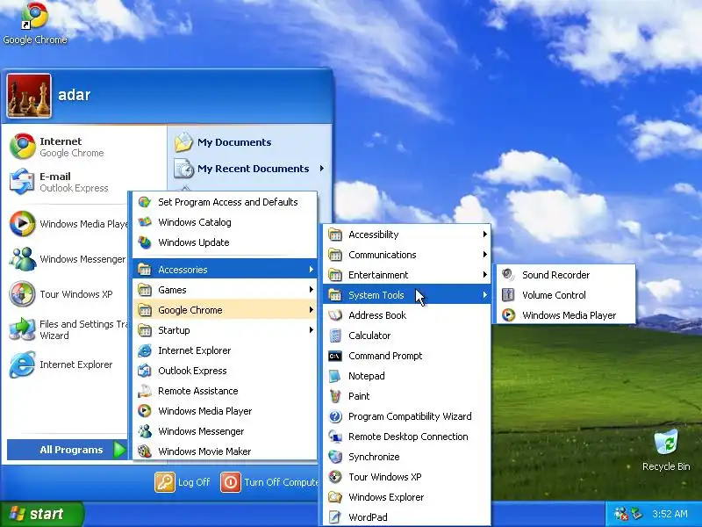This screenshot has width=702, height=527.
Task: Open Remote Desktop Connection
Action: pyautogui.click(x=407, y=437)
